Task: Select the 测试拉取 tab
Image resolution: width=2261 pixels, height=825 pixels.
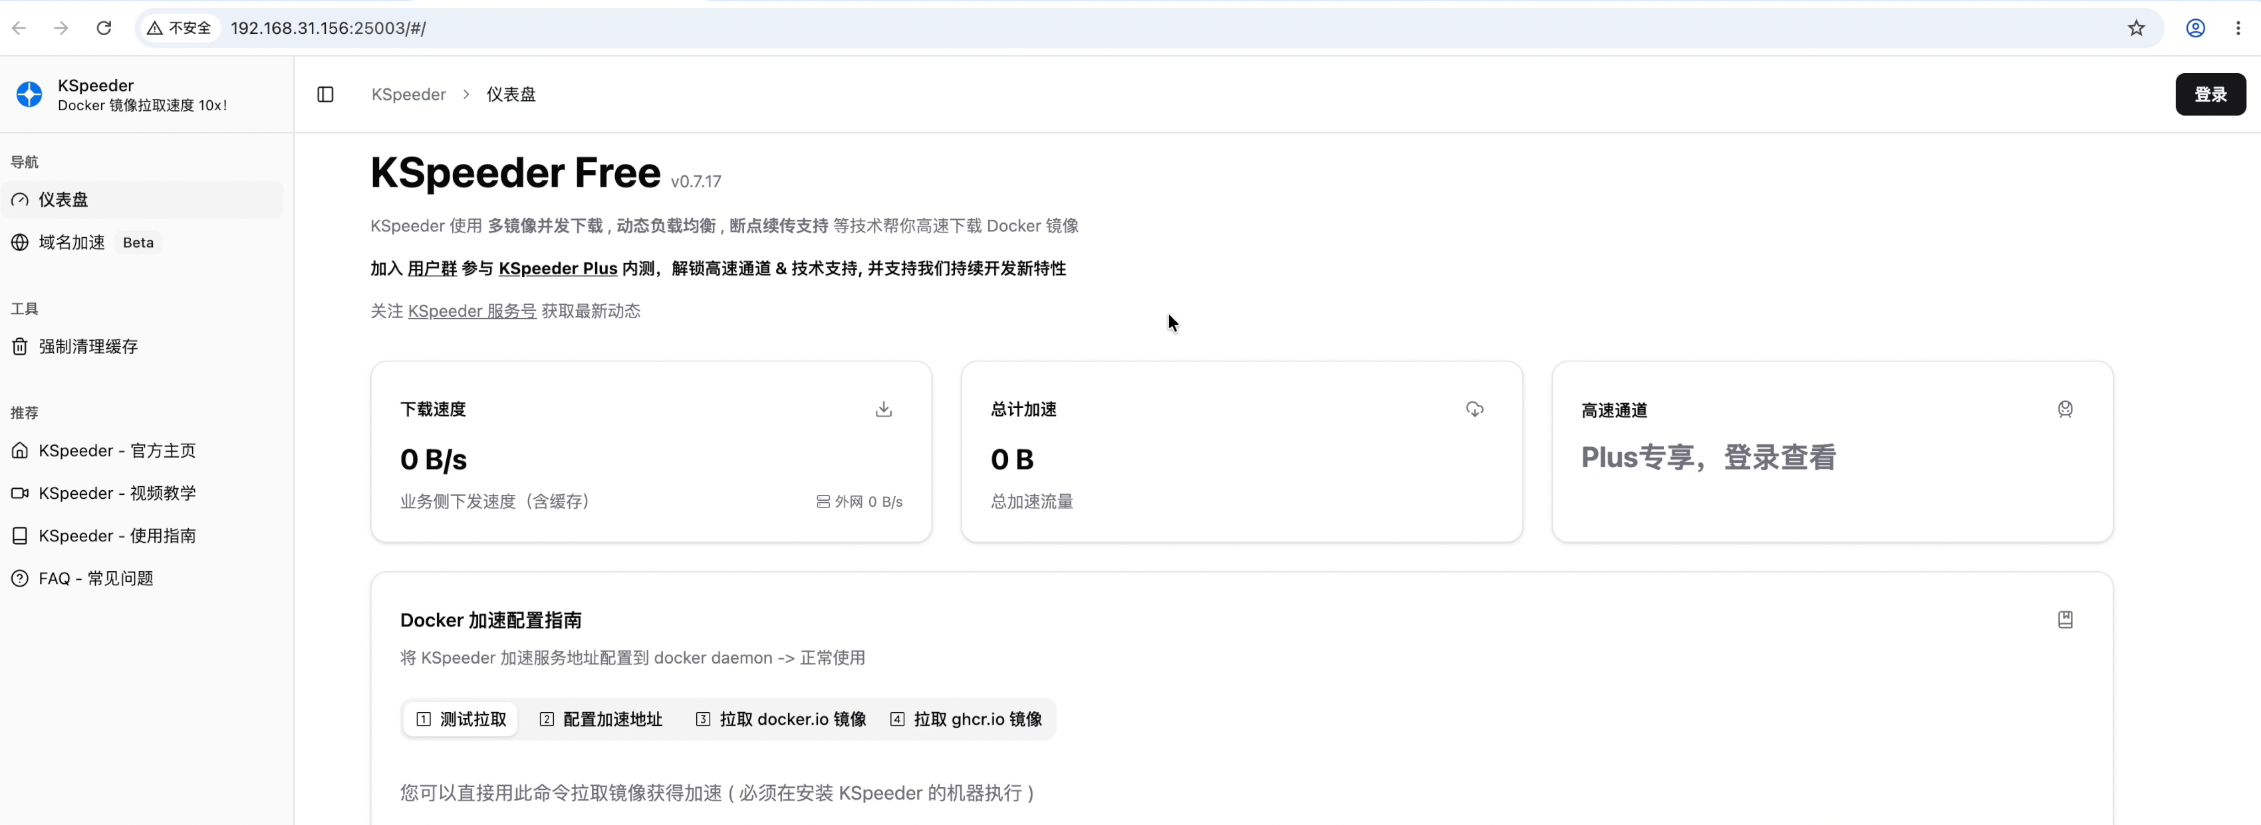Action: (x=461, y=719)
